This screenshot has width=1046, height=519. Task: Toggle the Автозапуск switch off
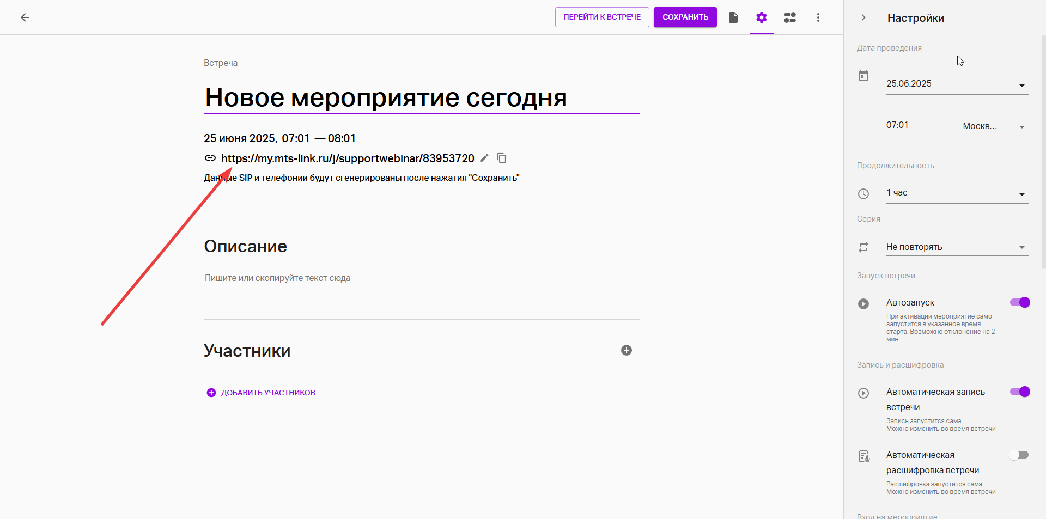pos(1020,302)
